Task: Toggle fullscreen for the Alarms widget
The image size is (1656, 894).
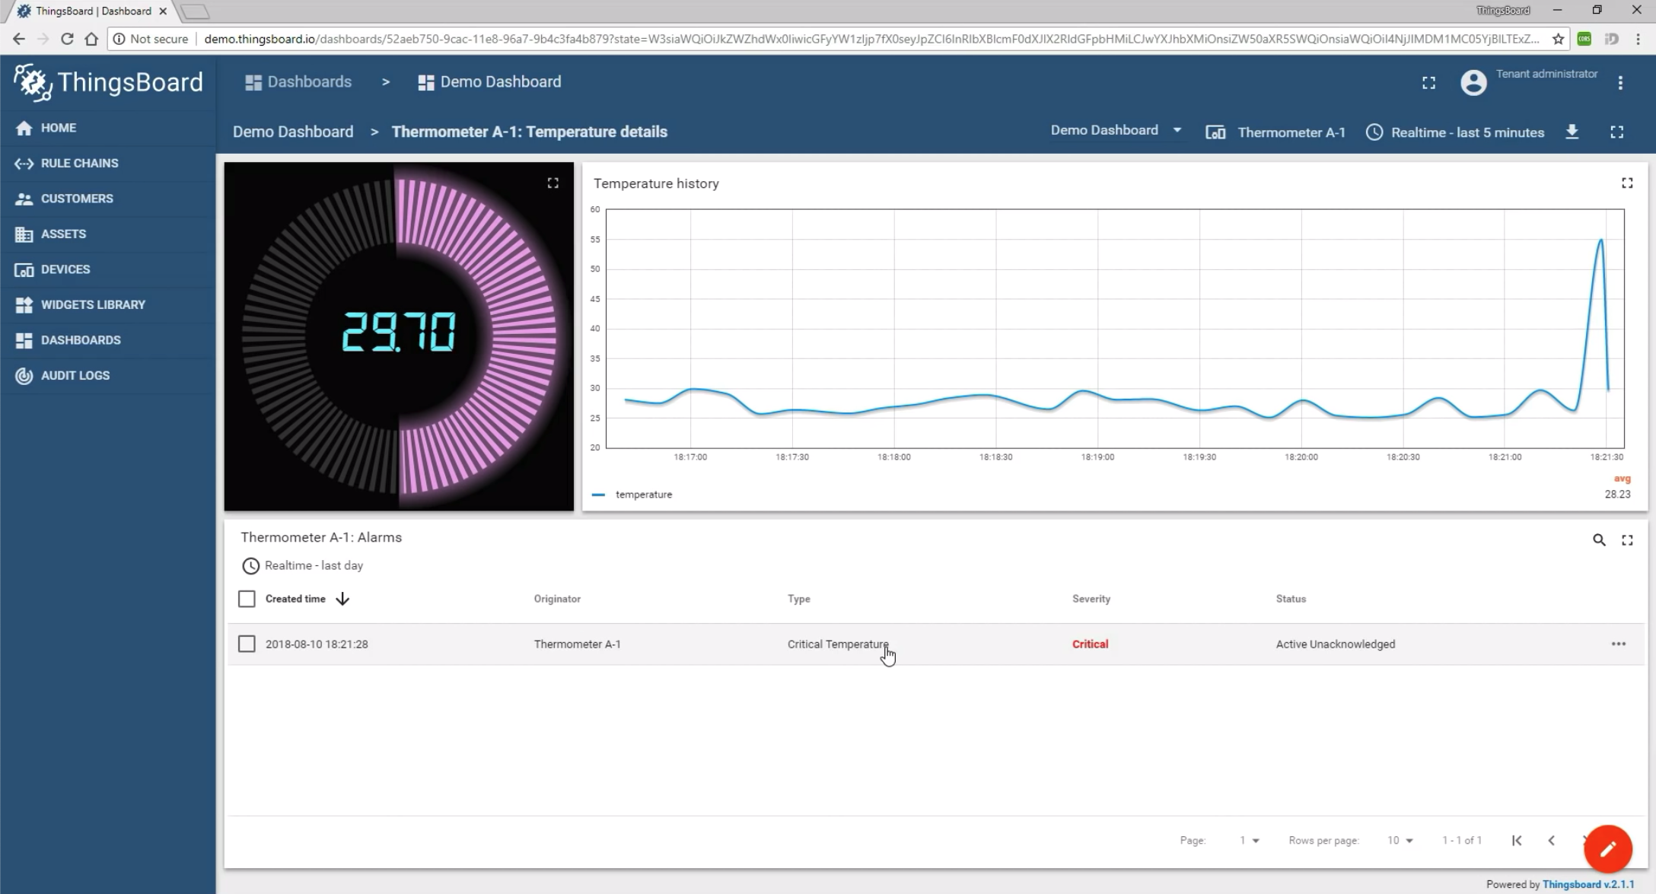Action: point(1627,540)
